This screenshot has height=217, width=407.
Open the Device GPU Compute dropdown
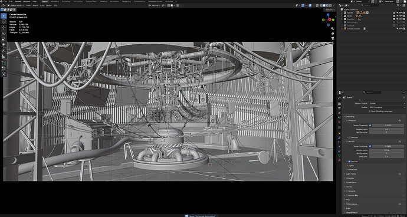(387, 107)
